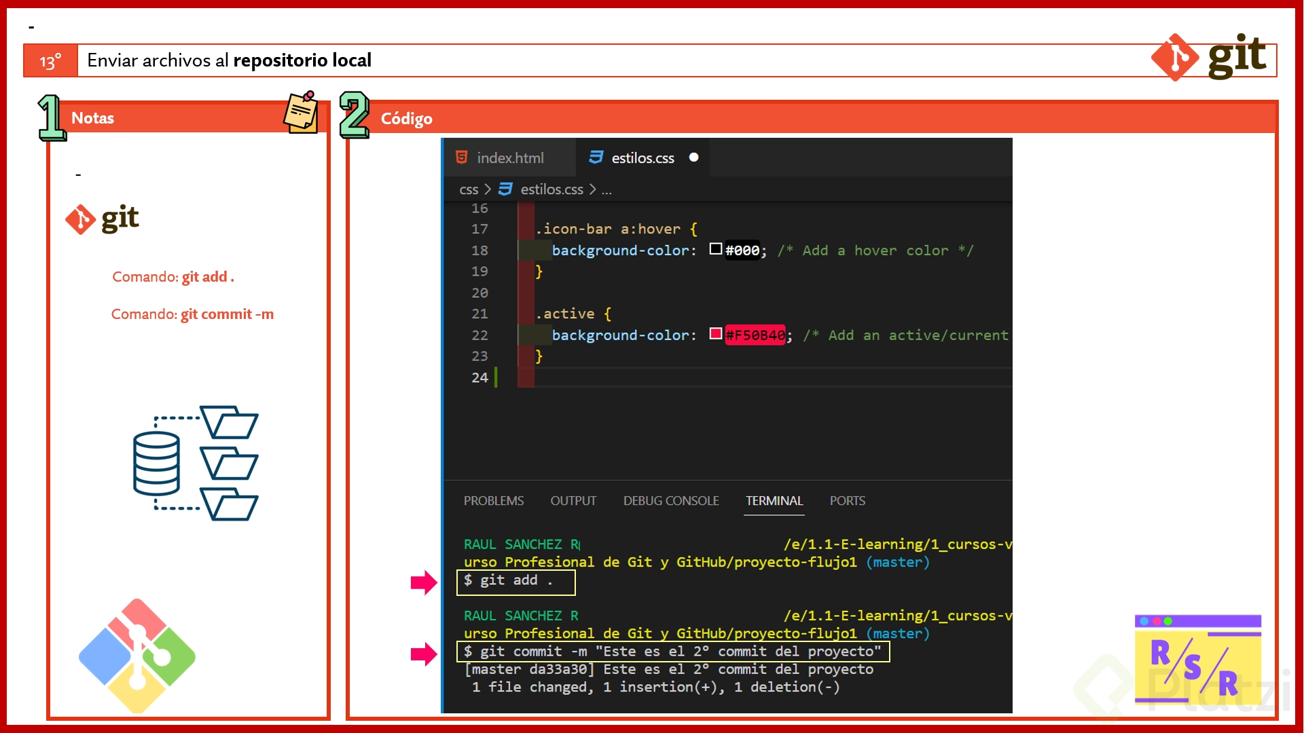Click the git logo in Notas panel
1304x733 pixels.
(x=102, y=219)
